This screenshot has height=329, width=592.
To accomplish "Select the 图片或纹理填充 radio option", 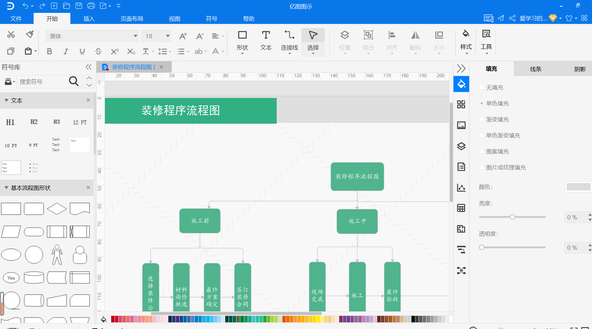I will pos(481,167).
